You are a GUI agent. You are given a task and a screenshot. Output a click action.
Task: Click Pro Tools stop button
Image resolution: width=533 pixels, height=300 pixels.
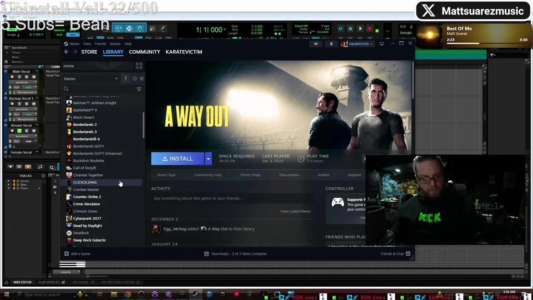coord(350,29)
